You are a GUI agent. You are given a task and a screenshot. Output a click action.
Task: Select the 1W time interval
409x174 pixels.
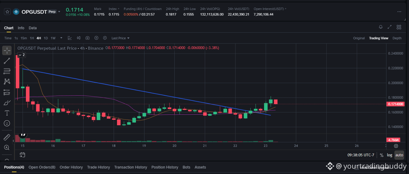53,38
